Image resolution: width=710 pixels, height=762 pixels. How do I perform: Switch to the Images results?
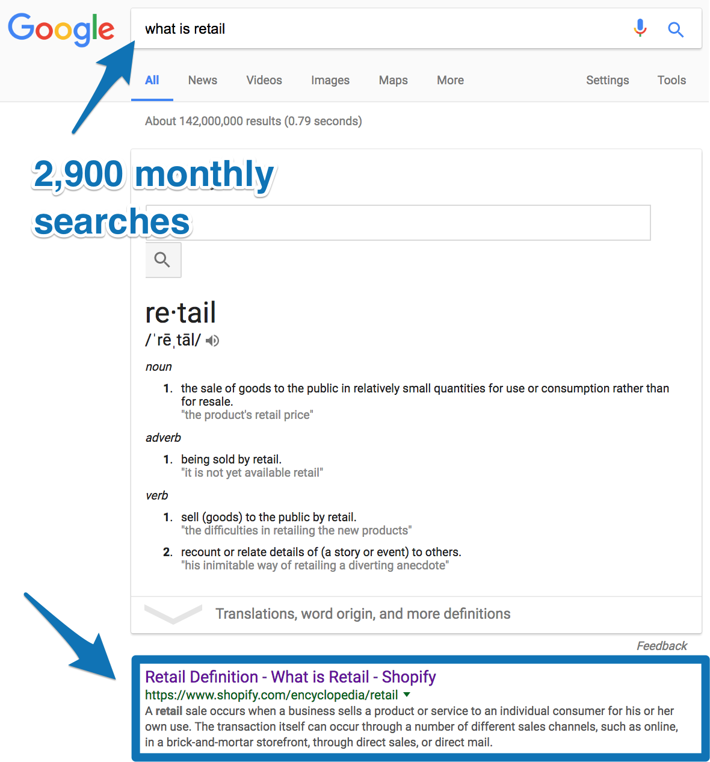(330, 80)
